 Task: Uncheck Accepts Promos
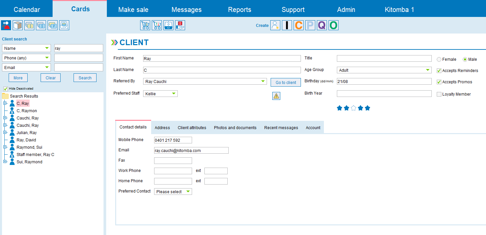439,82
